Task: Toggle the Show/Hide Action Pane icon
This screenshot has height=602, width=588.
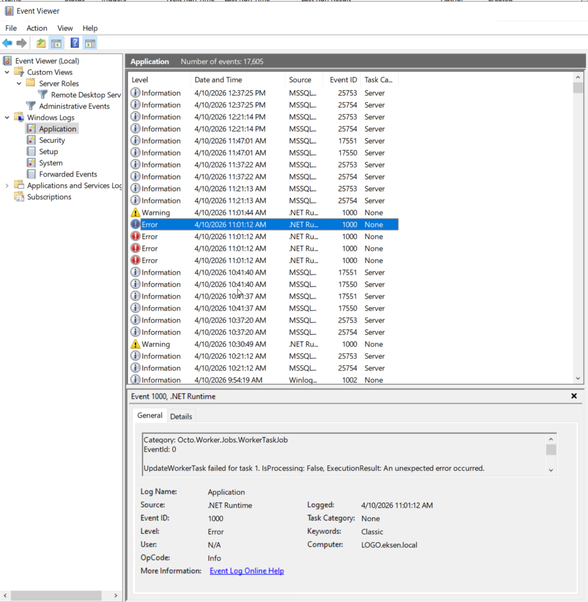Action: (x=90, y=43)
